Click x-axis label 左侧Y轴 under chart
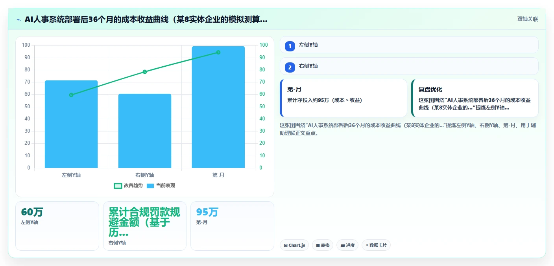 click(x=71, y=175)
